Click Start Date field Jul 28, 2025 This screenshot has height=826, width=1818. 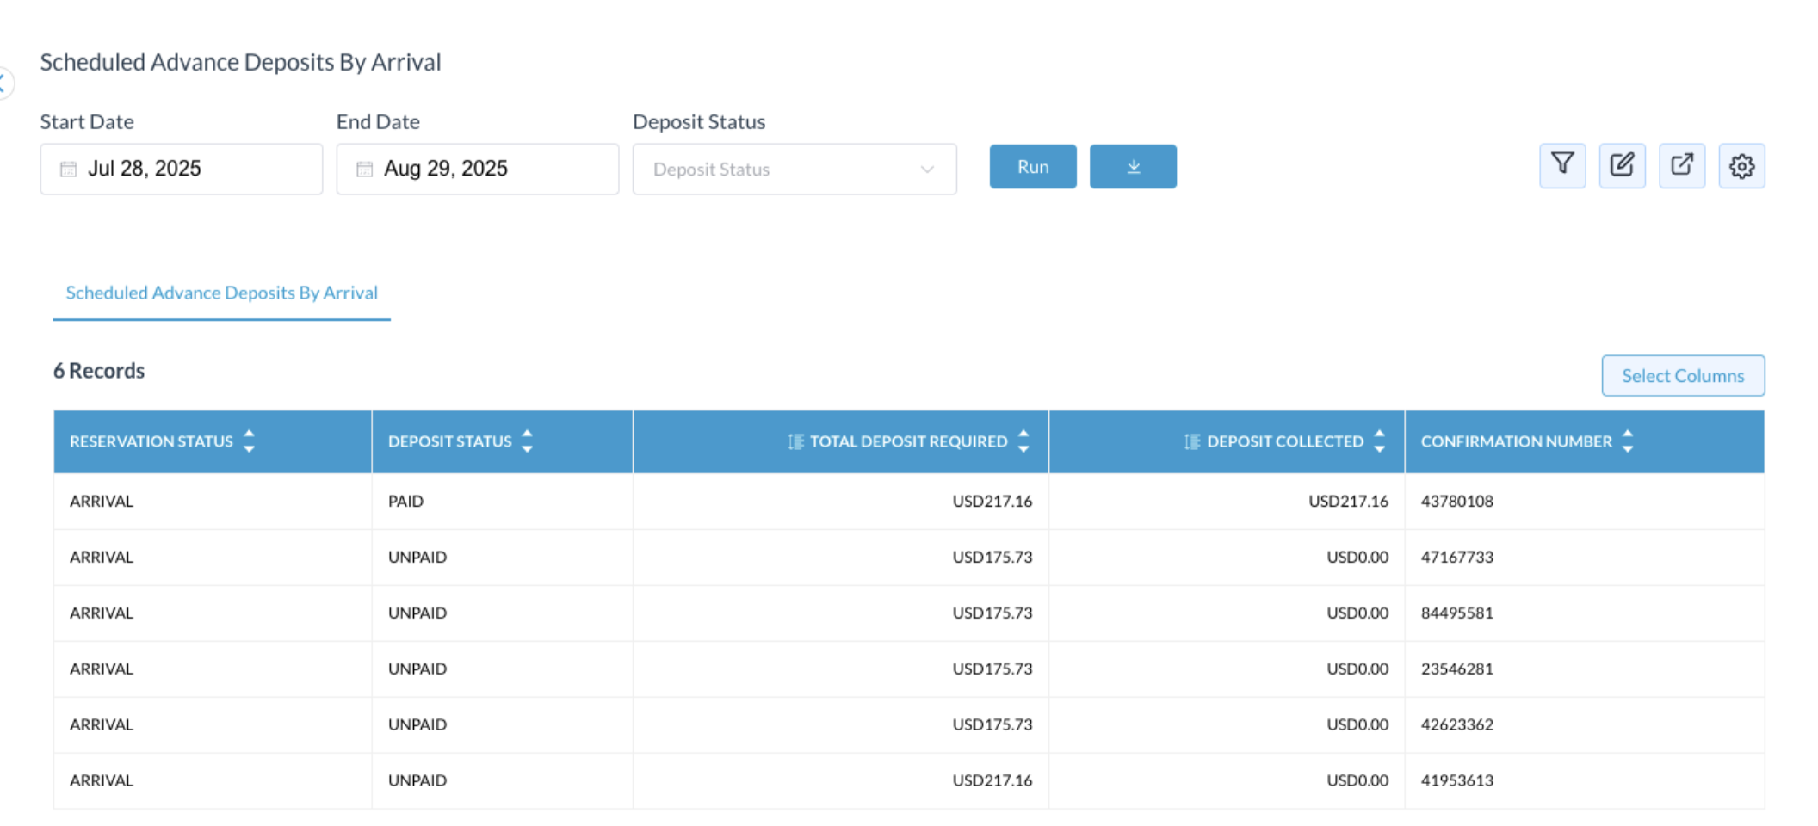(x=182, y=169)
